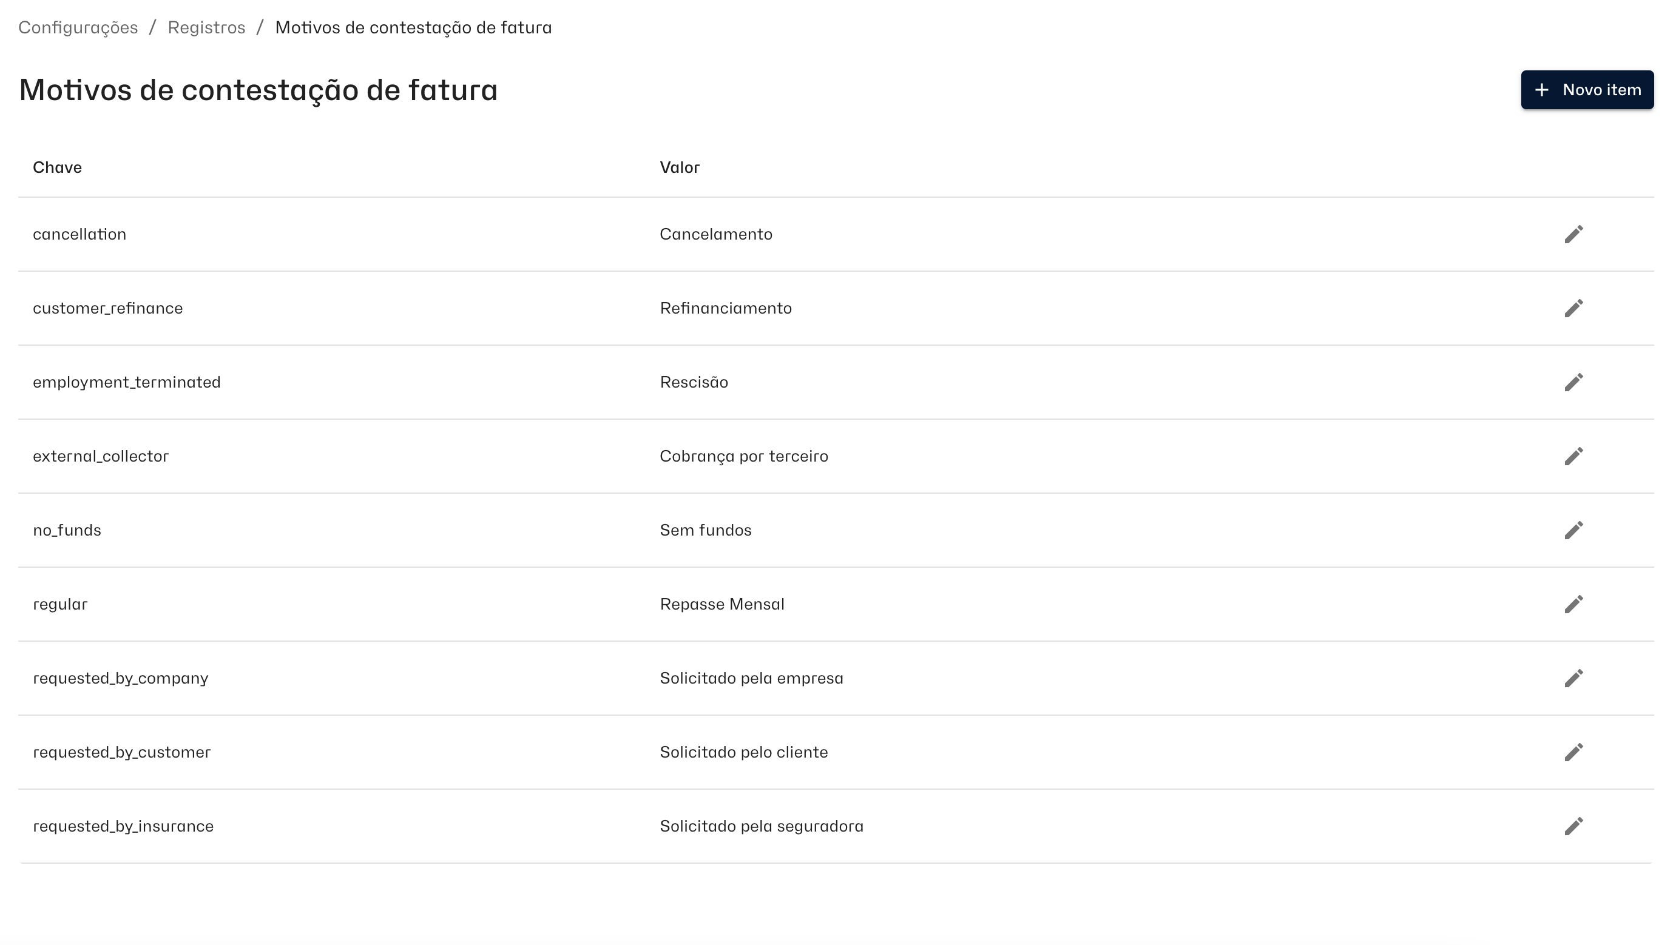The width and height of the screenshot is (1676, 945).
Task: Edit the no_funds item
Action: pos(1573,531)
